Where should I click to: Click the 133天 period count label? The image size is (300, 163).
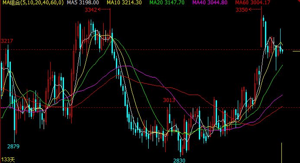(x=8, y=160)
